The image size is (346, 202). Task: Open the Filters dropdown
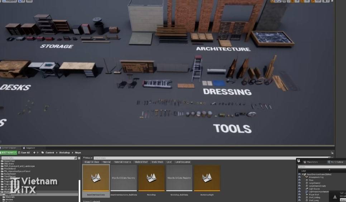(88, 158)
